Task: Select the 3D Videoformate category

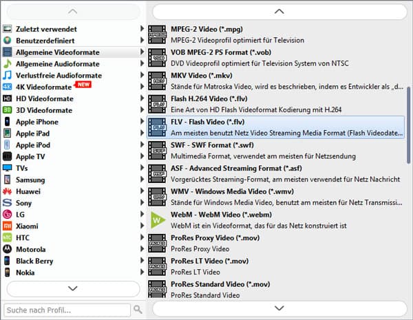Action: tap(44, 110)
